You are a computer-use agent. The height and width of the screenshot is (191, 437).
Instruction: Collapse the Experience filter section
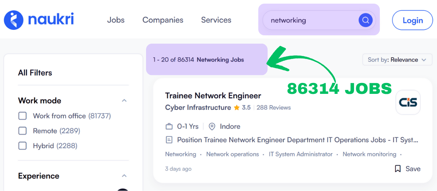coord(124,176)
